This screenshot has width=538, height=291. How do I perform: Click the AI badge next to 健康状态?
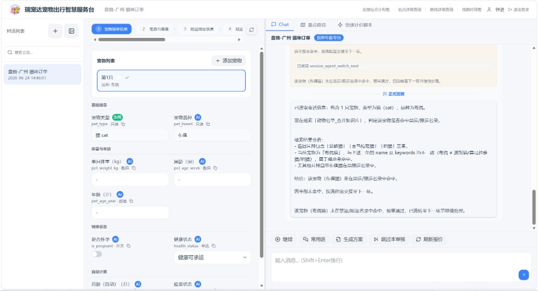[198, 239]
